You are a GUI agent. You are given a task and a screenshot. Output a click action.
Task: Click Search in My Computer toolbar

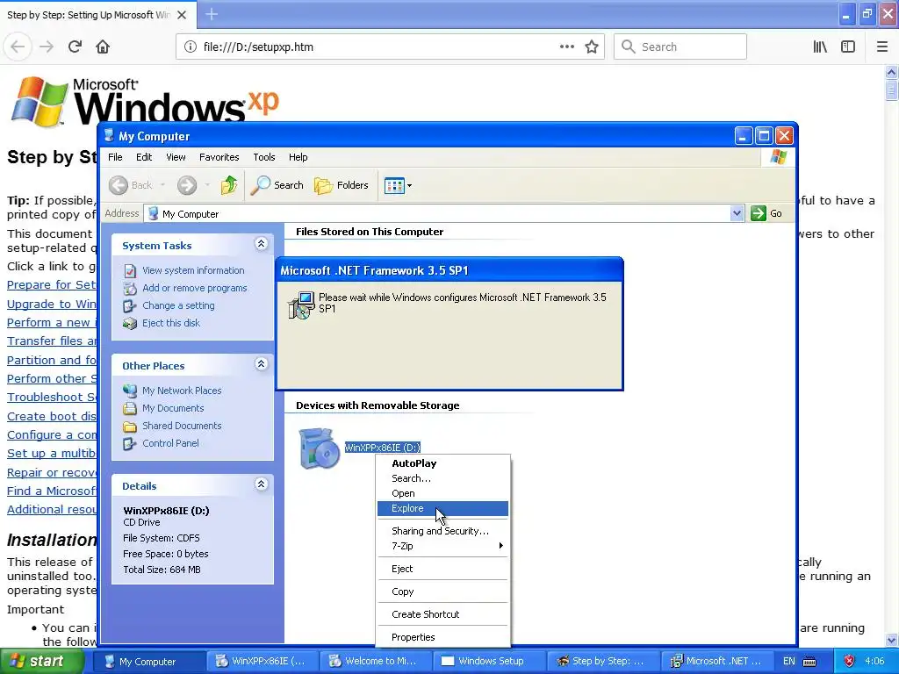pyautogui.click(x=277, y=185)
